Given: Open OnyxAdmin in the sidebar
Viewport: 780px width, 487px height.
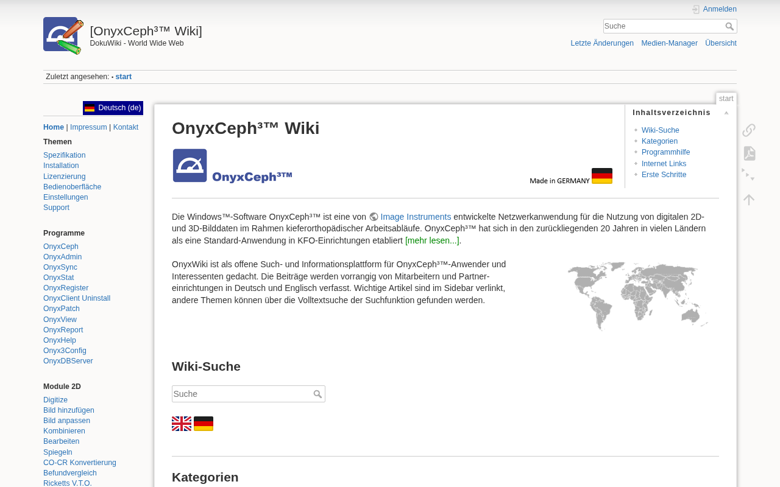Looking at the screenshot, I should pos(62,257).
